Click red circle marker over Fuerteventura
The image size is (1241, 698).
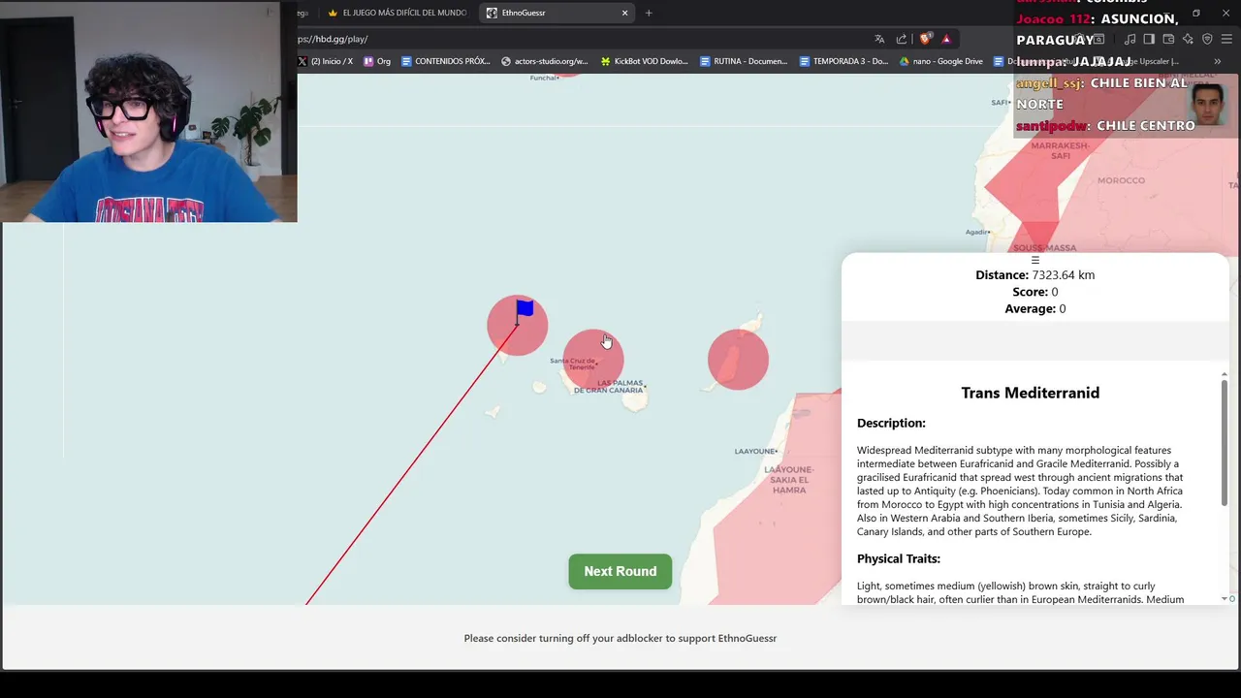pyautogui.click(x=738, y=360)
